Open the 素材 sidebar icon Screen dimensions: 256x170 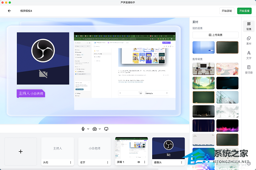pyautogui.click(x=249, y=41)
